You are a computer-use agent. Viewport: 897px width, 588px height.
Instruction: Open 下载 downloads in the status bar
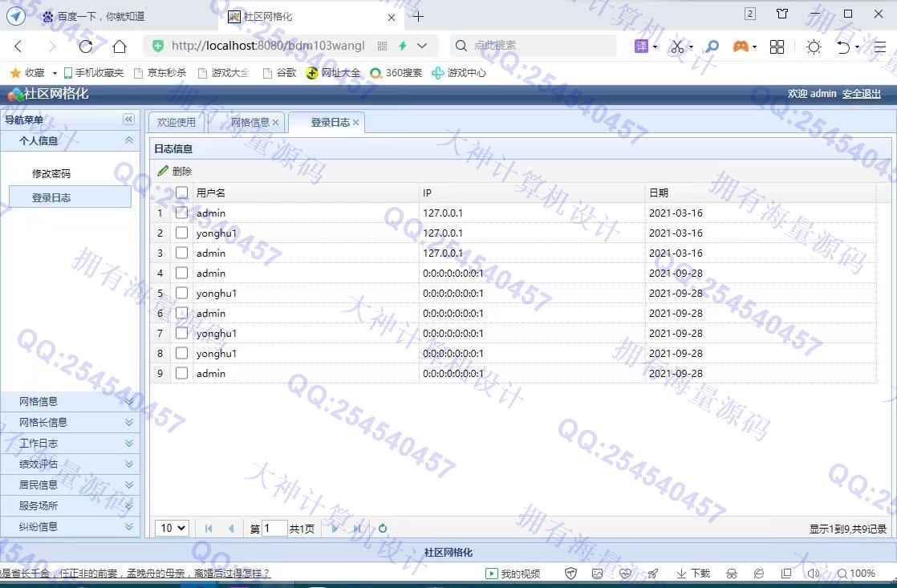click(x=692, y=573)
